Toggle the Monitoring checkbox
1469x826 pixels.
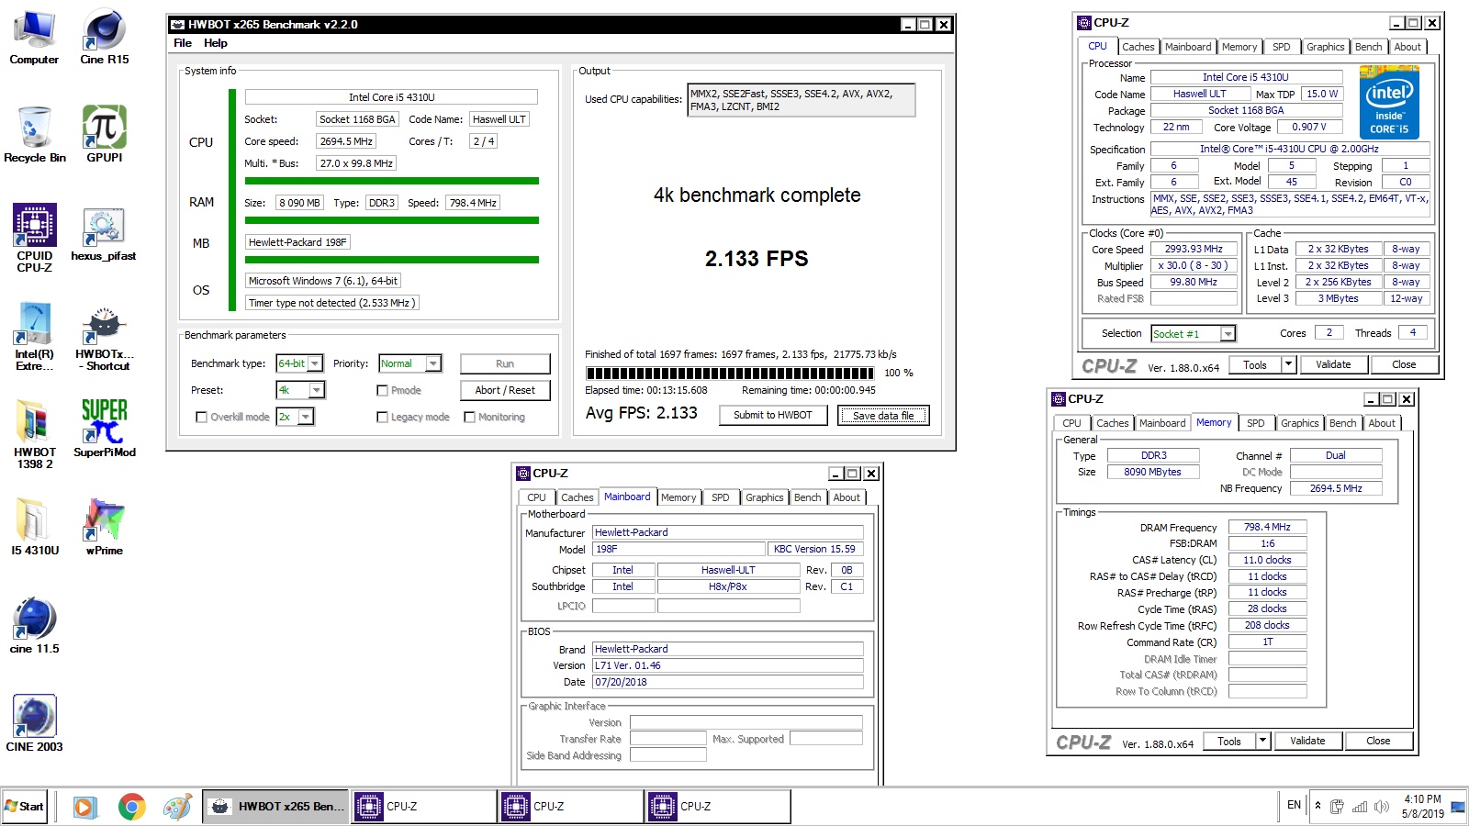pyautogui.click(x=470, y=417)
